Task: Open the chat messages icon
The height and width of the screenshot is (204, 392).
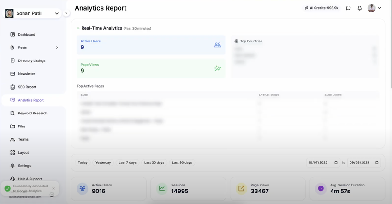Action: click(348, 8)
